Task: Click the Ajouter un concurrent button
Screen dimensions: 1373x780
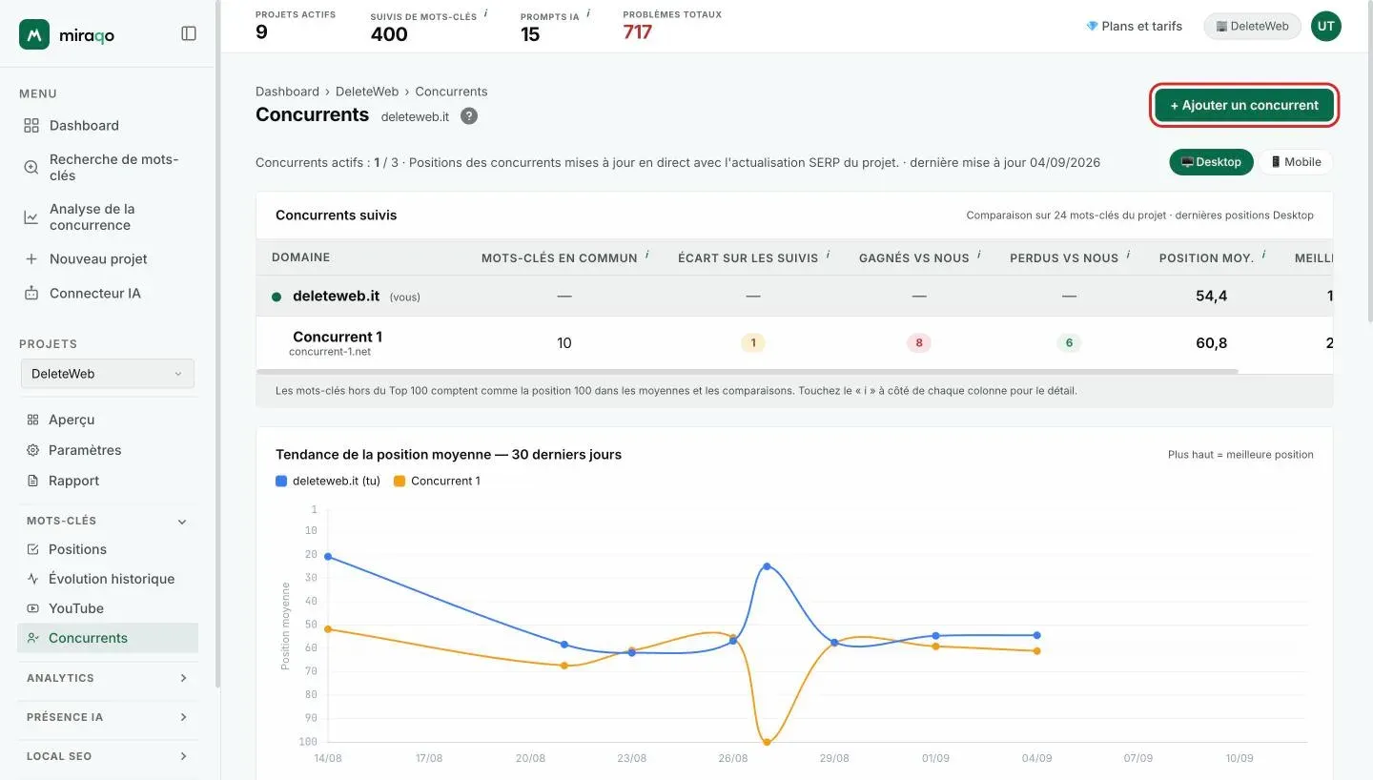Action: [1244, 106]
